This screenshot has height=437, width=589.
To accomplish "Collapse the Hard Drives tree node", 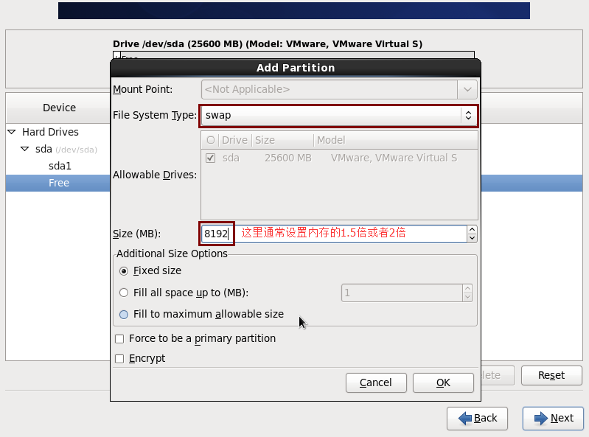I will (x=12, y=132).
